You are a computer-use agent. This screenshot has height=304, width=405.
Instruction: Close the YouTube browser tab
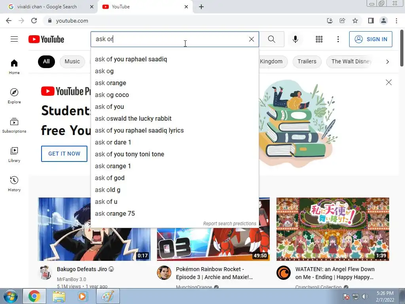point(186,7)
